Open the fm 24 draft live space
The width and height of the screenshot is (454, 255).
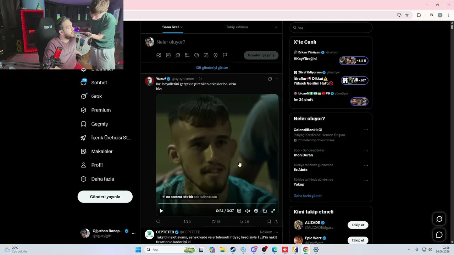pos(331,97)
